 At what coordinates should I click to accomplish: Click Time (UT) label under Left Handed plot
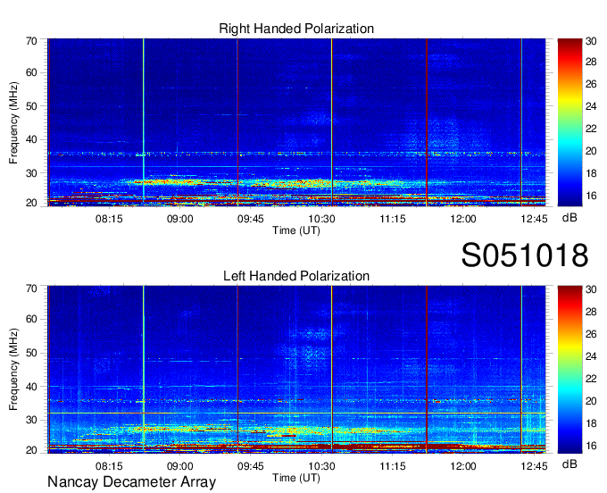coord(296,478)
